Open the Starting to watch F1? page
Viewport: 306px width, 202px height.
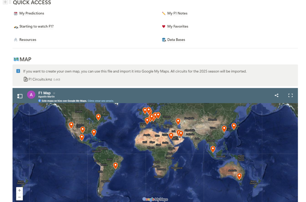tap(36, 26)
